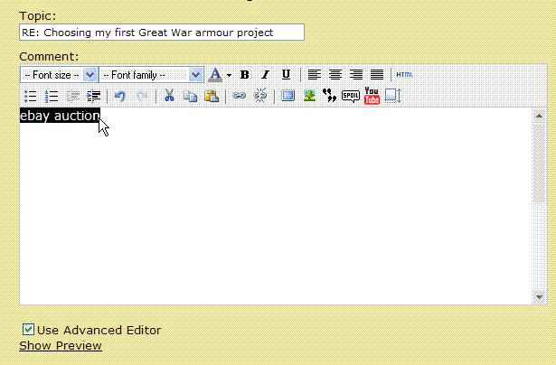The height and width of the screenshot is (365, 556).
Task: Open the Font family dropdown
Action: pos(196,75)
